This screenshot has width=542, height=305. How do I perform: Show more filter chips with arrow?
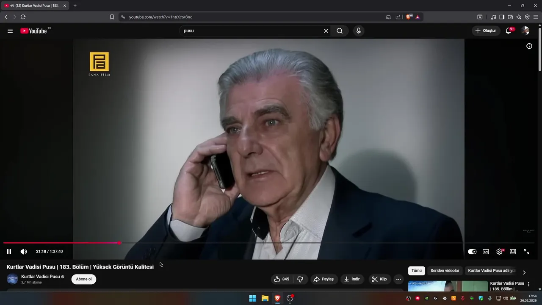click(524, 272)
